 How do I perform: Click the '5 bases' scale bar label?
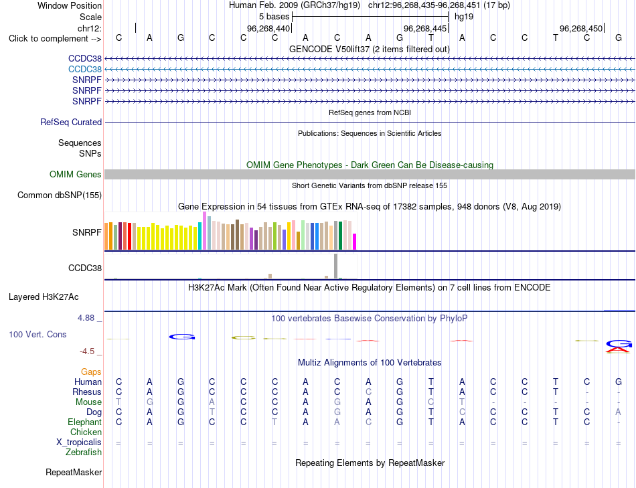274,17
